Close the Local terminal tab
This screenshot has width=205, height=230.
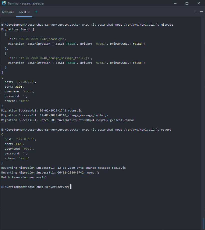(x=29, y=12)
